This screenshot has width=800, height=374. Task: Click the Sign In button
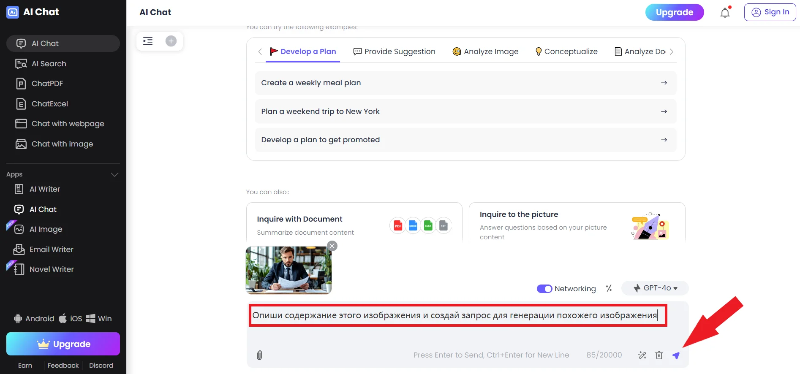pyautogui.click(x=770, y=12)
